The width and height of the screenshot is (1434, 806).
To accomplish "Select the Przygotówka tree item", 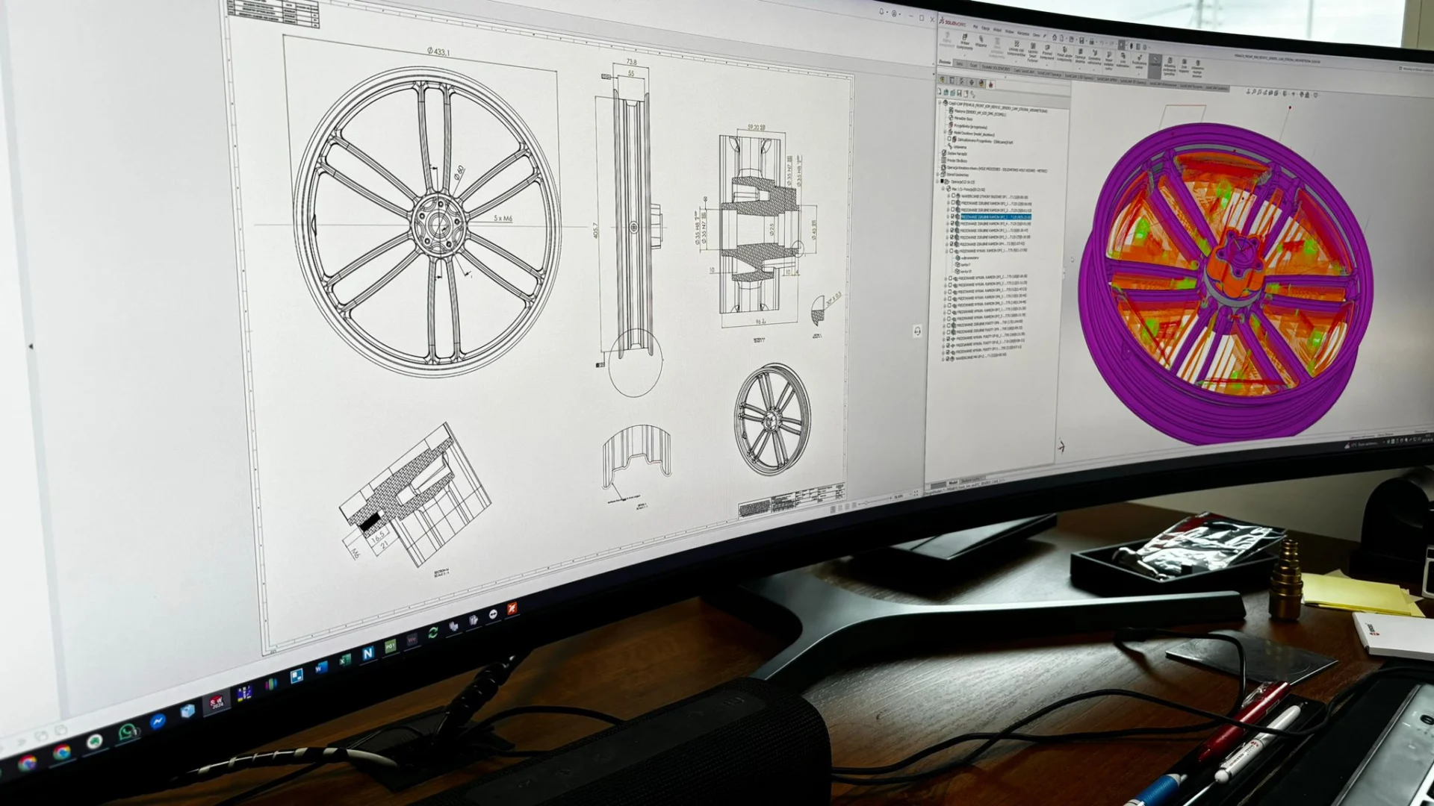I will (968, 126).
